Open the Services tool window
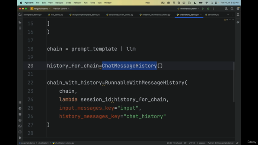The width and height of the screenshot is (258, 145). [20, 120]
